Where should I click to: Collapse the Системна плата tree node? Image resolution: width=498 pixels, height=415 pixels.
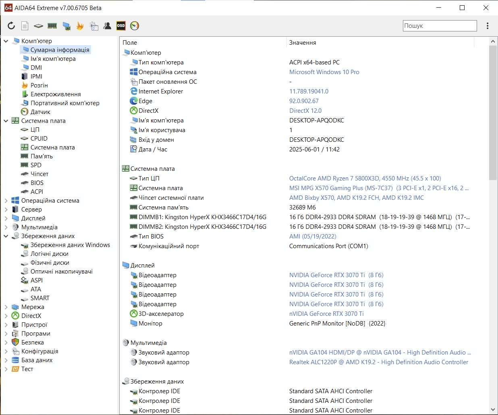point(6,120)
